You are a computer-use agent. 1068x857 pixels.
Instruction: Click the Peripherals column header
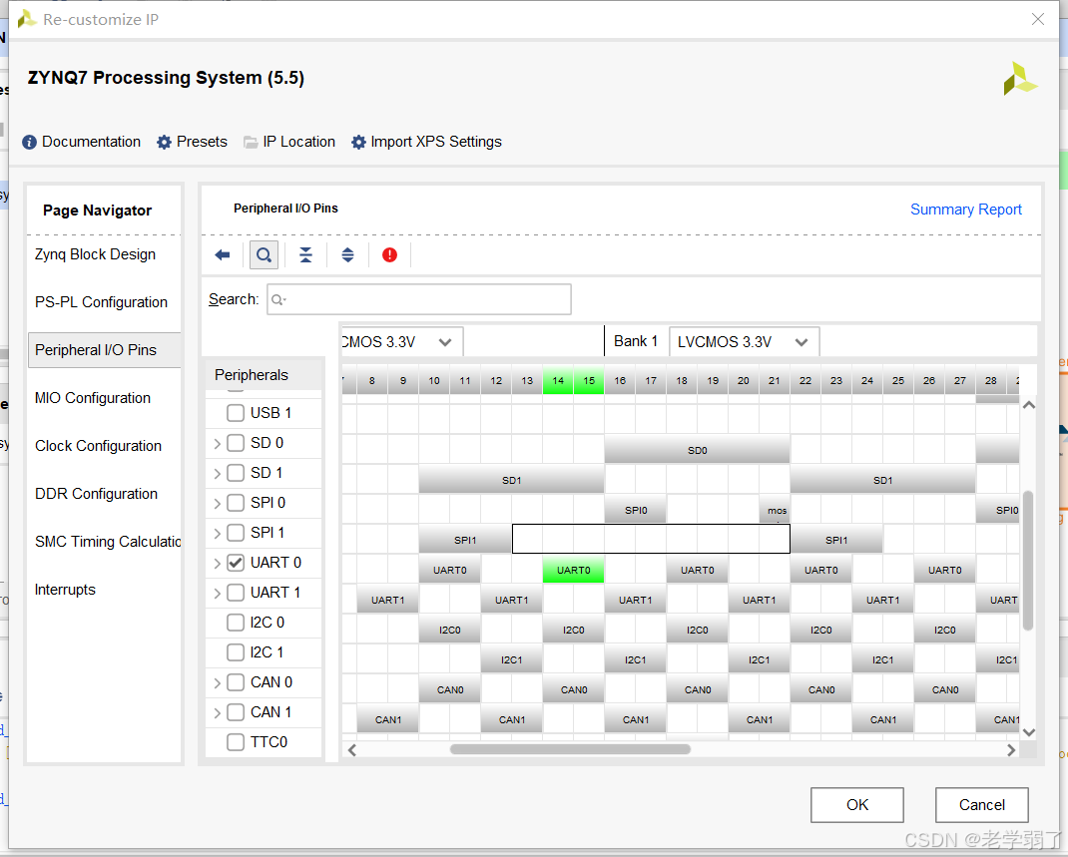pos(264,375)
